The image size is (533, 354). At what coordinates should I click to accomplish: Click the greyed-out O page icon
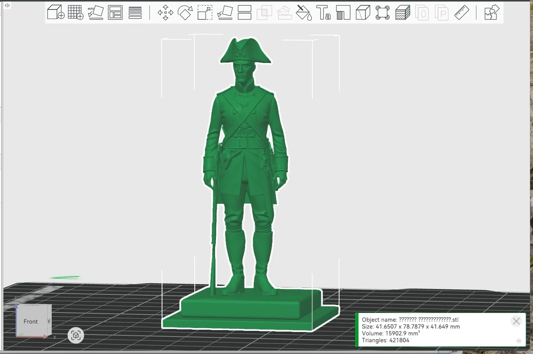[x=422, y=13]
